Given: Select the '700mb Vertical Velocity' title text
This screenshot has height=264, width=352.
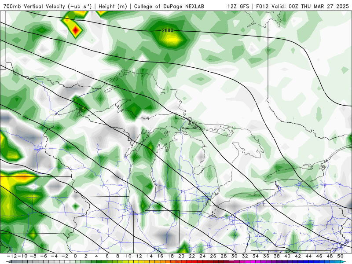Looking at the screenshot, I should click(x=34, y=6).
